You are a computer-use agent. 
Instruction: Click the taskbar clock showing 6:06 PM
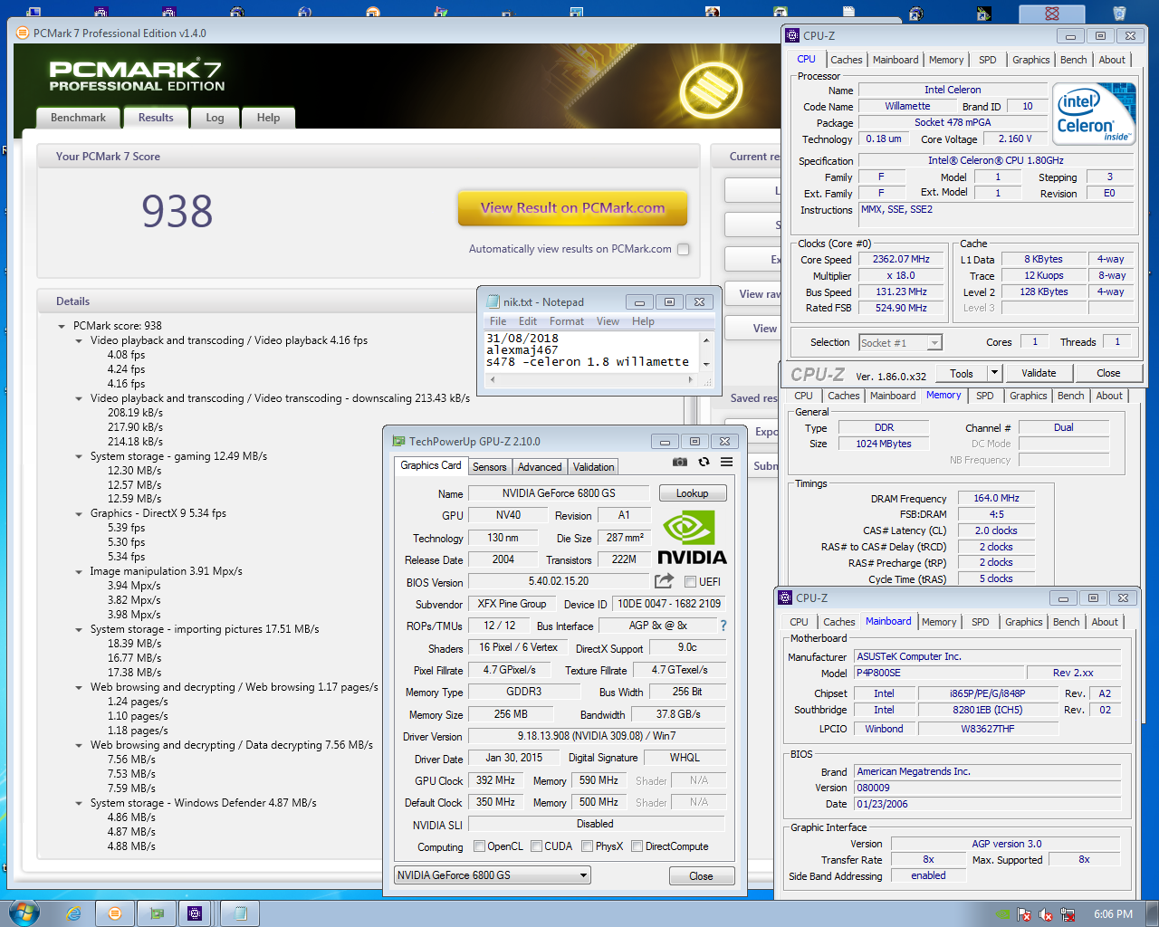click(x=1113, y=914)
